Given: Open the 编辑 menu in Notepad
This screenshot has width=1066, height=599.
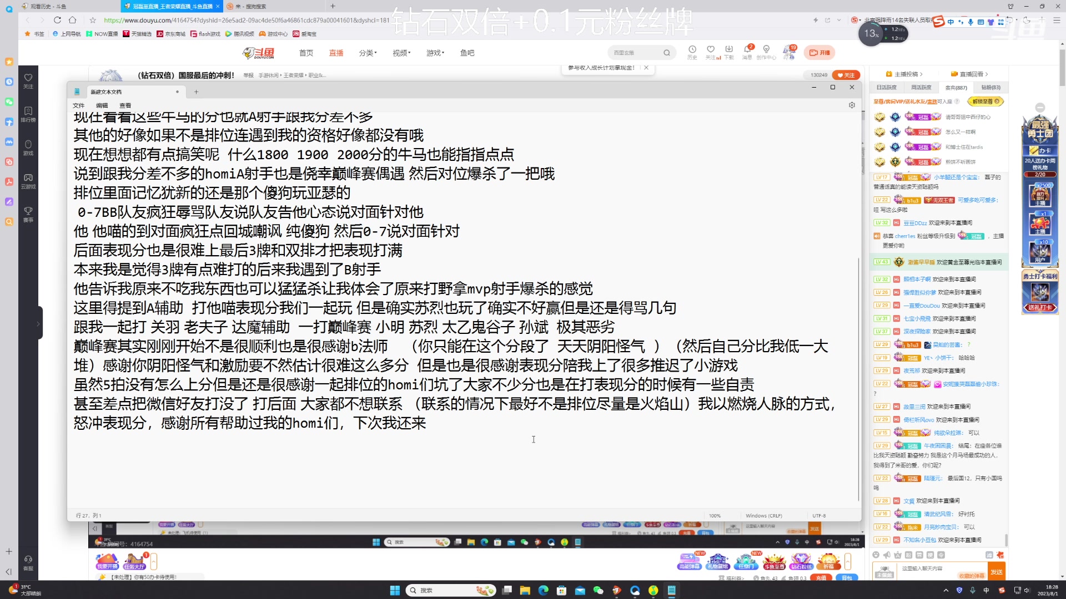Looking at the screenshot, I should tap(102, 105).
